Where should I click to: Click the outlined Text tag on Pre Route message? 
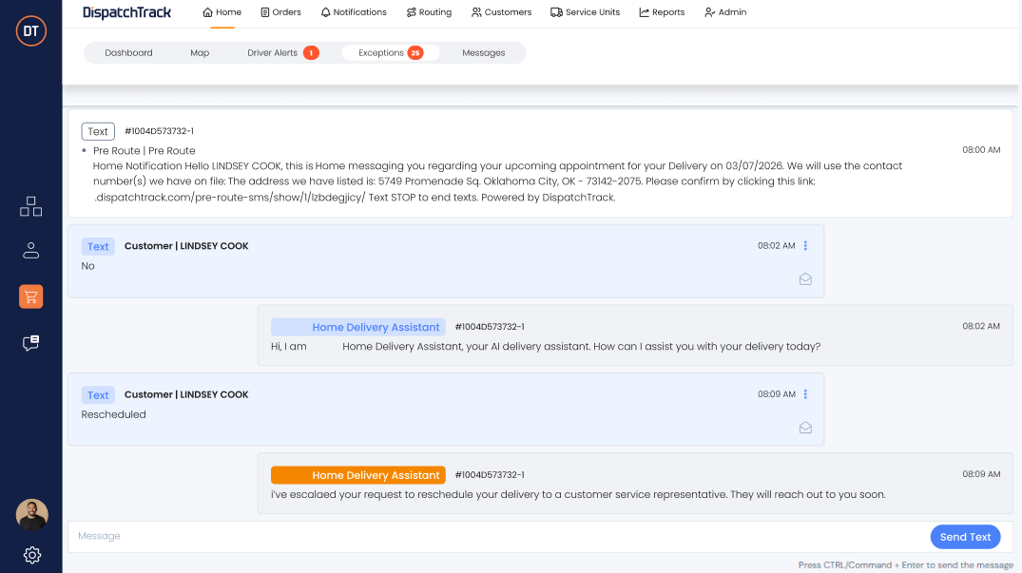click(98, 131)
